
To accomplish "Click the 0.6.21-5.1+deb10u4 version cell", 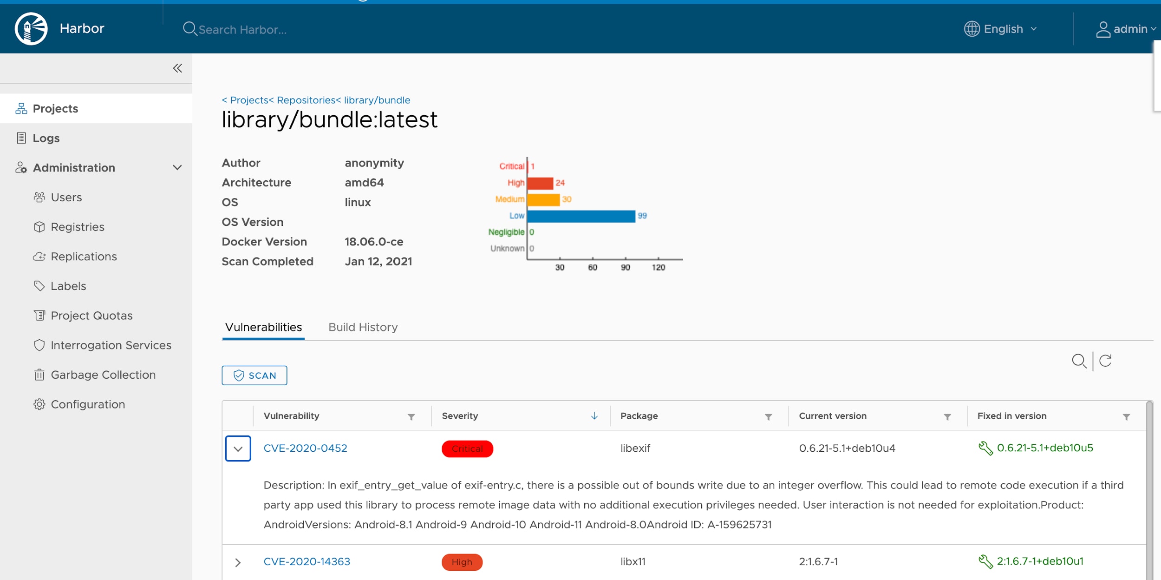I will 847,448.
